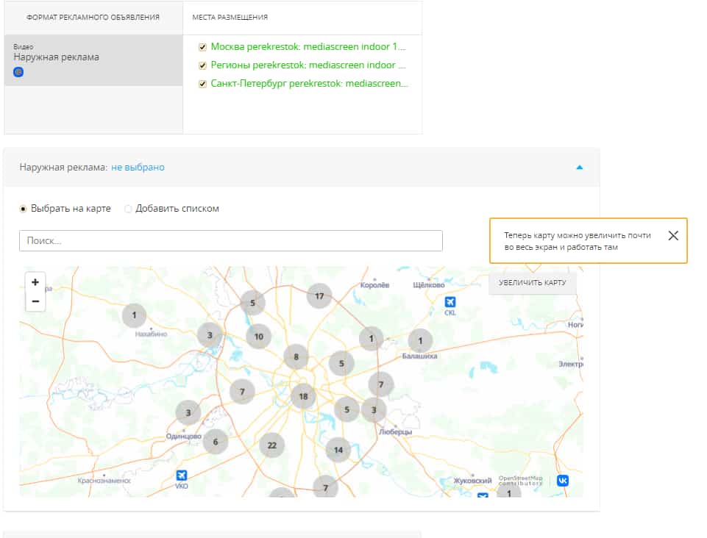The width and height of the screenshot is (707, 538).
Task: Open map cluster marker 22
Action: click(x=272, y=445)
